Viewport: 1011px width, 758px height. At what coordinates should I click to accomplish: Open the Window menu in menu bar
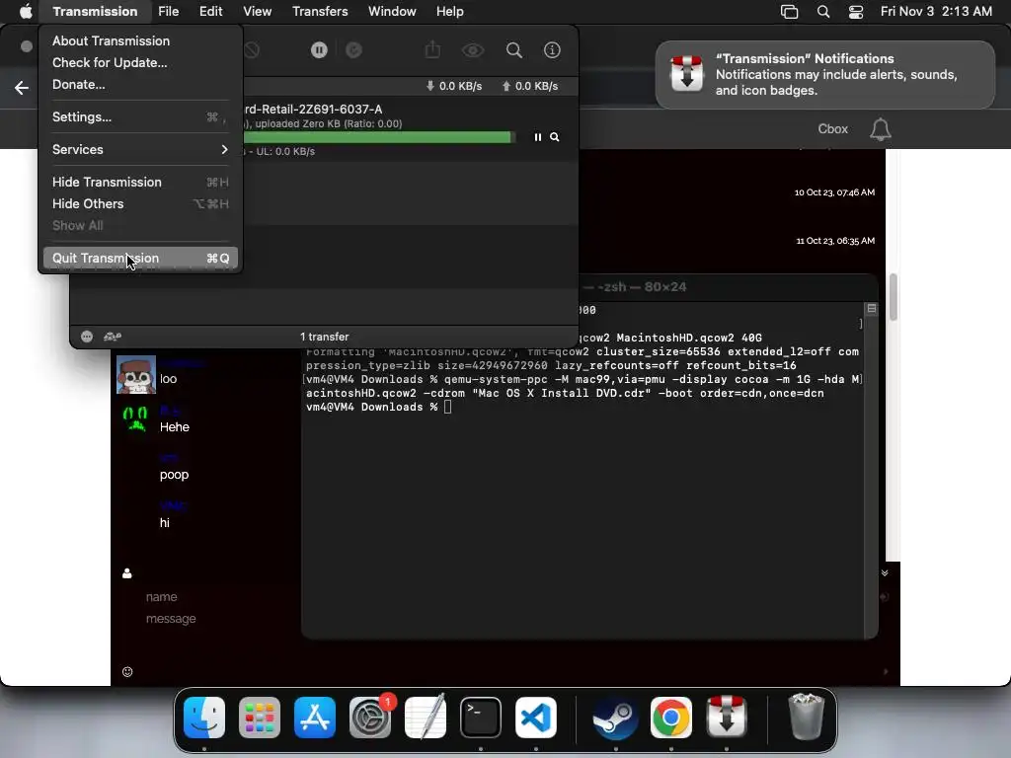pyautogui.click(x=392, y=11)
